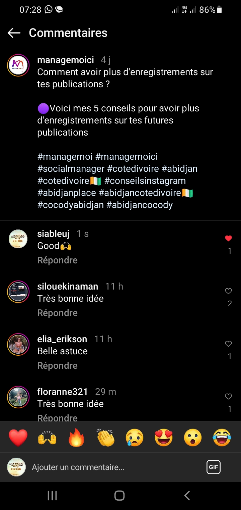
Task: Open the GIF picker
Action: click(213, 467)
